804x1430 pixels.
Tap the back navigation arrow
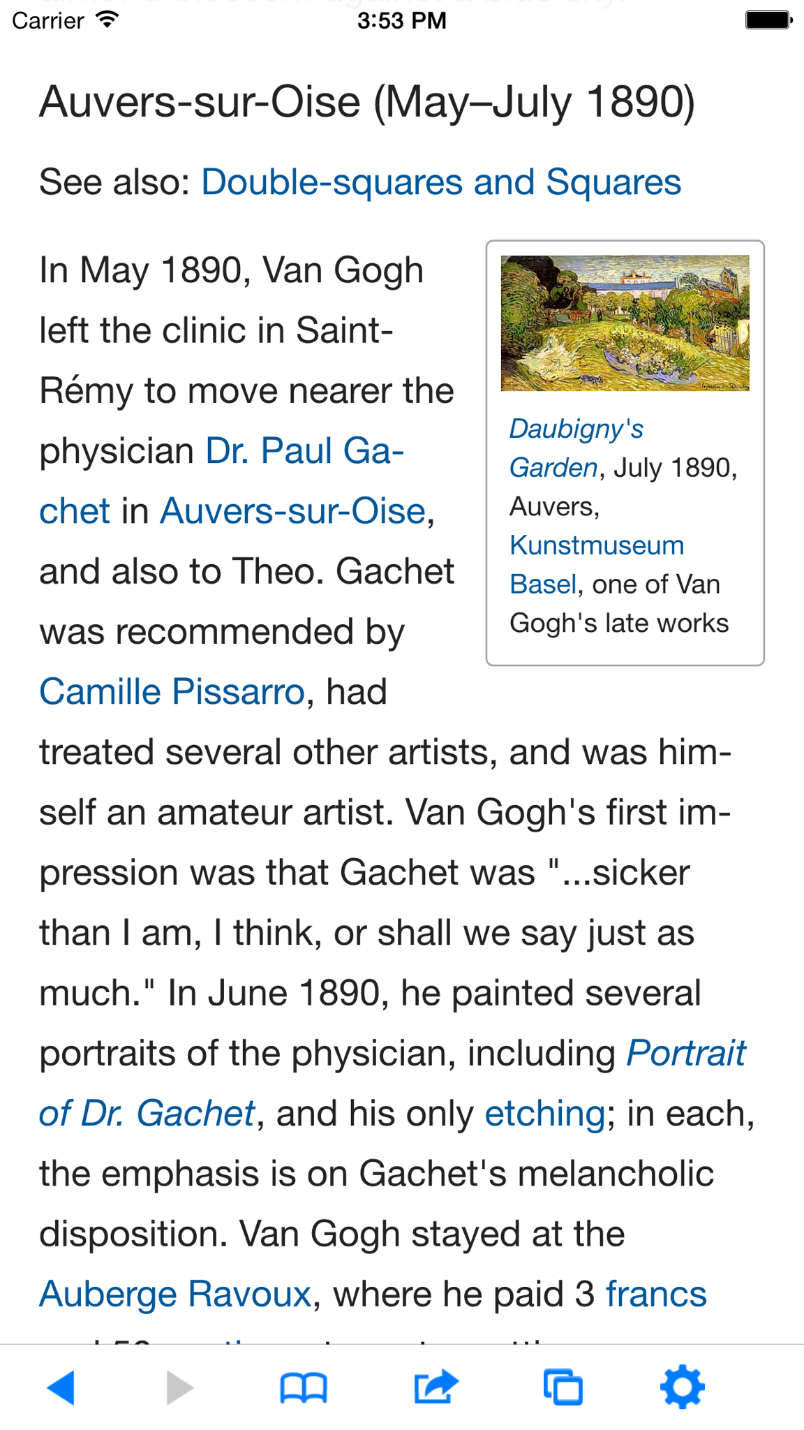coord(61,1387)
